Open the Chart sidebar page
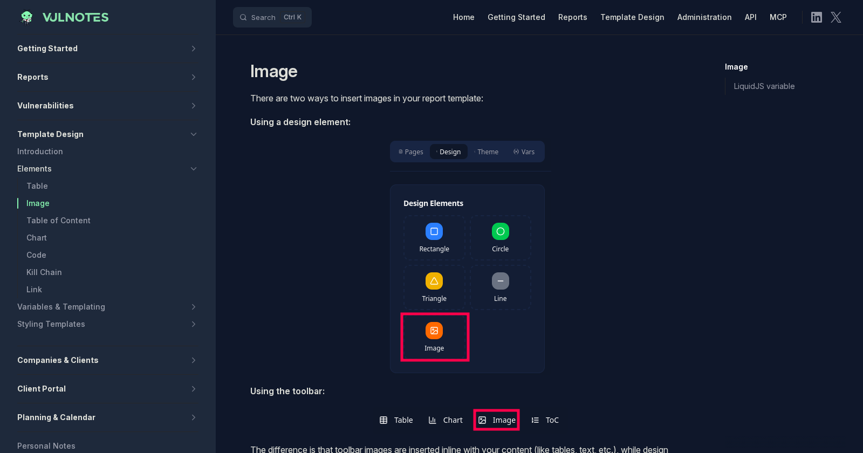Image resolution: width=863 pixels, height=453 pixels. pyautogui.click(x=37, y=238)
